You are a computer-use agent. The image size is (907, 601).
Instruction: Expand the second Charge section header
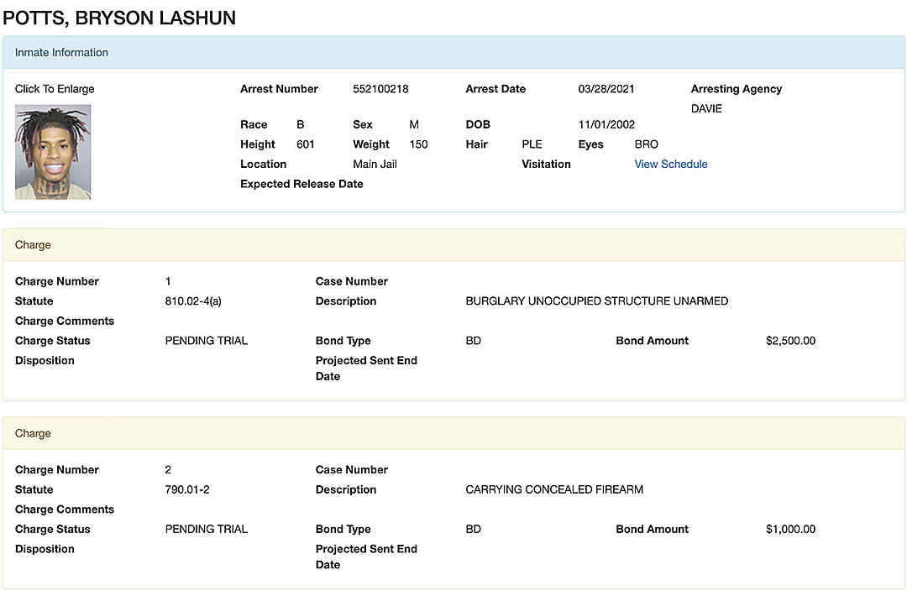pos(33,433)
